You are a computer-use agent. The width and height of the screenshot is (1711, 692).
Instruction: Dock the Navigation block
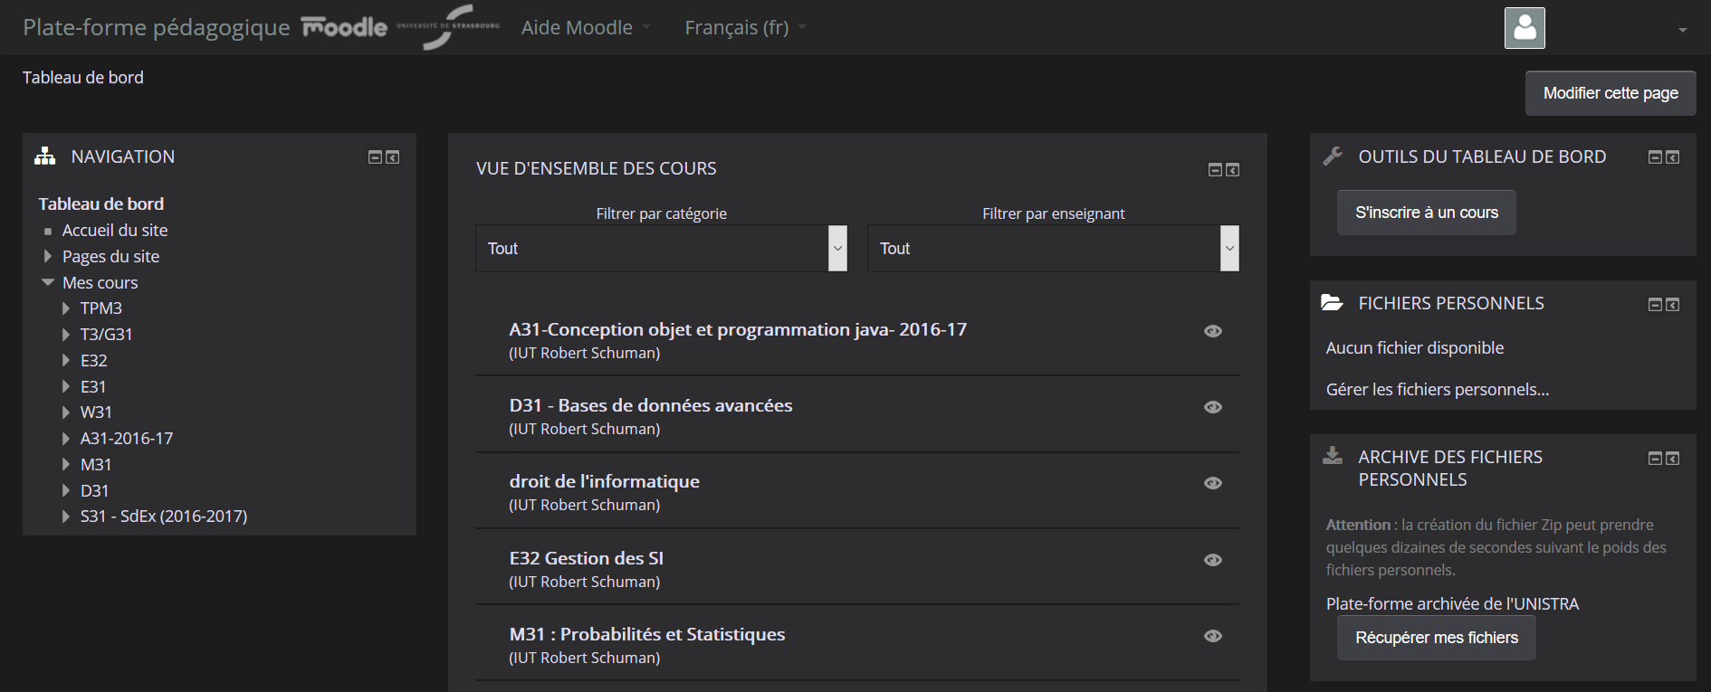click(x=393, y=157)
